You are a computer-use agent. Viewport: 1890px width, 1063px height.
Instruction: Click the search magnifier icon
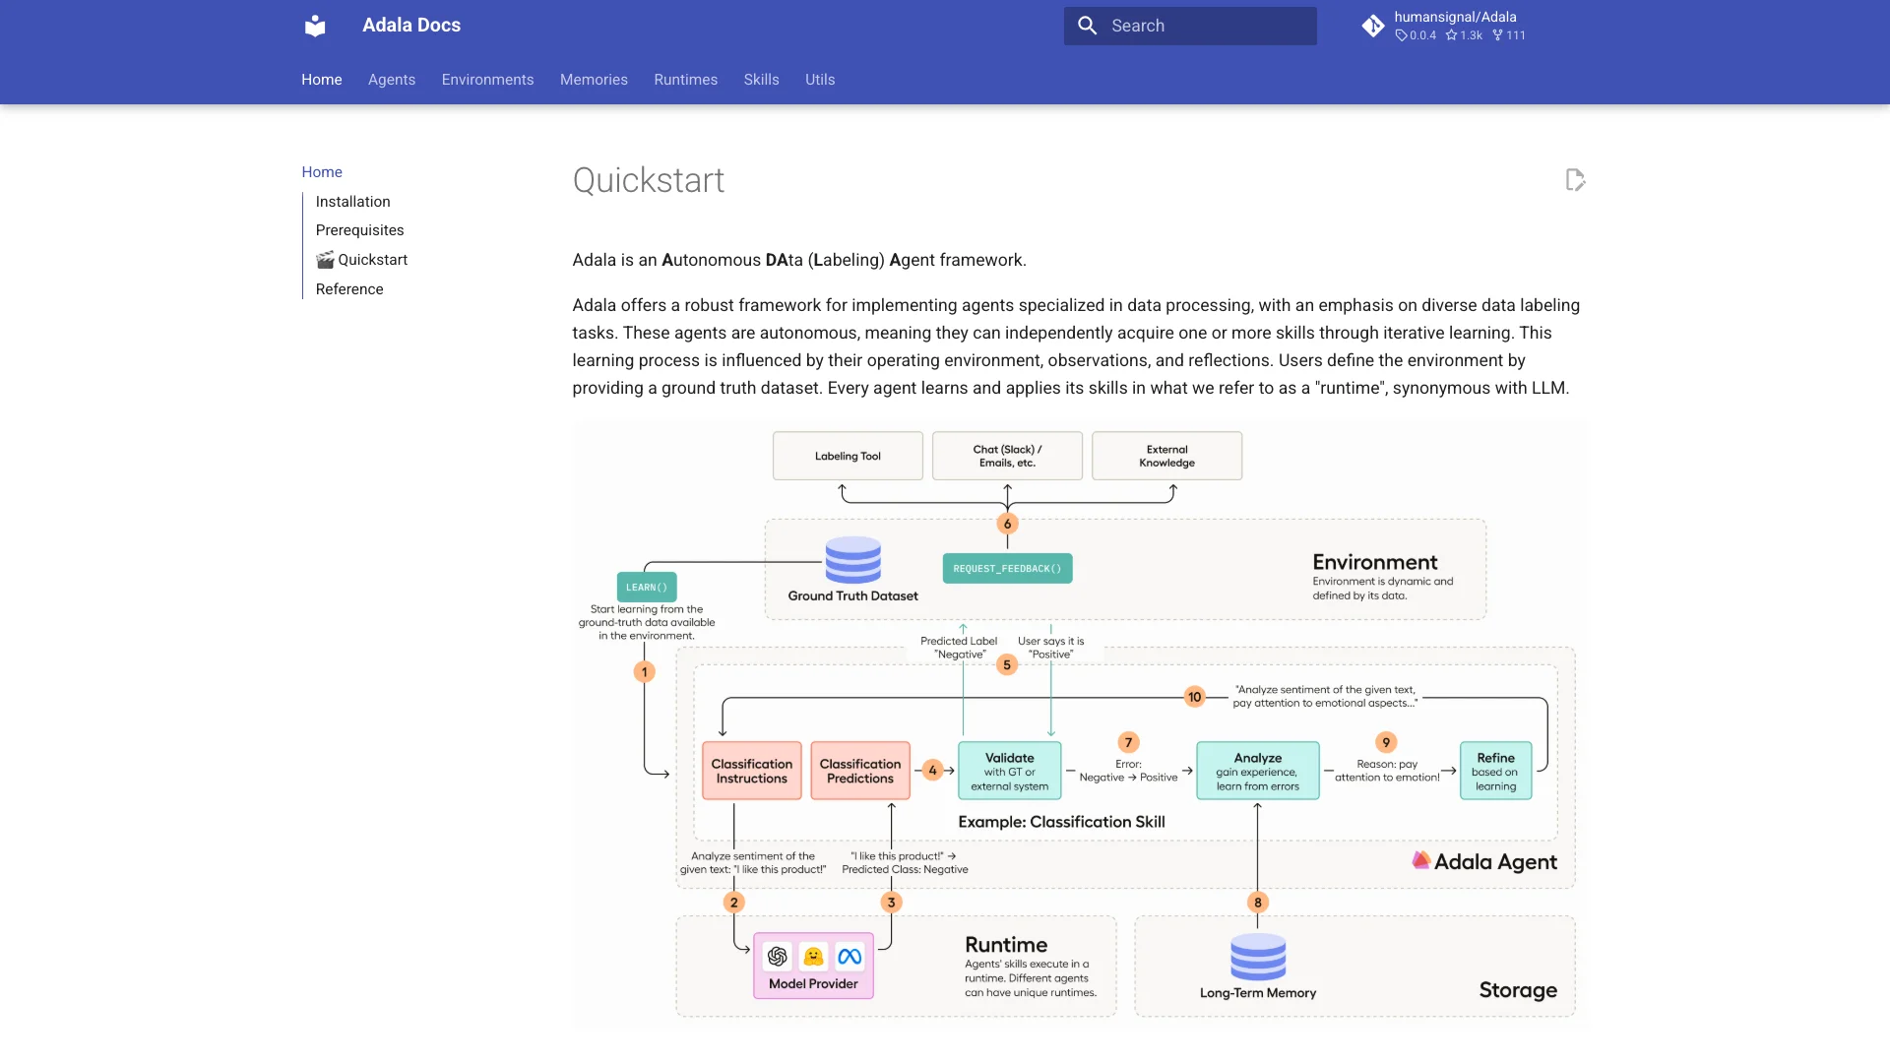point(1087,26)
